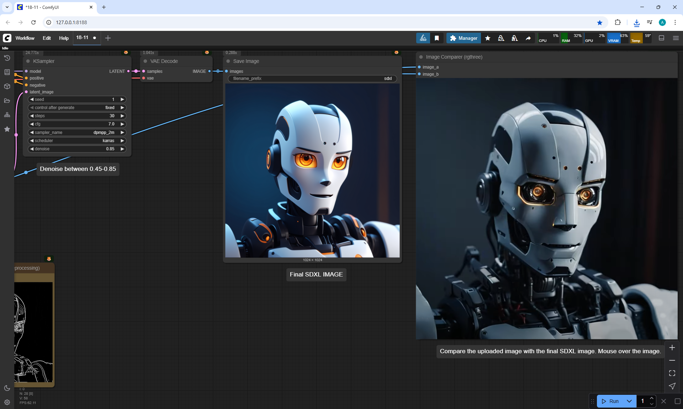The image size is (683, 409).
Task: Open the Edit menu
Action: pos(47,38)
